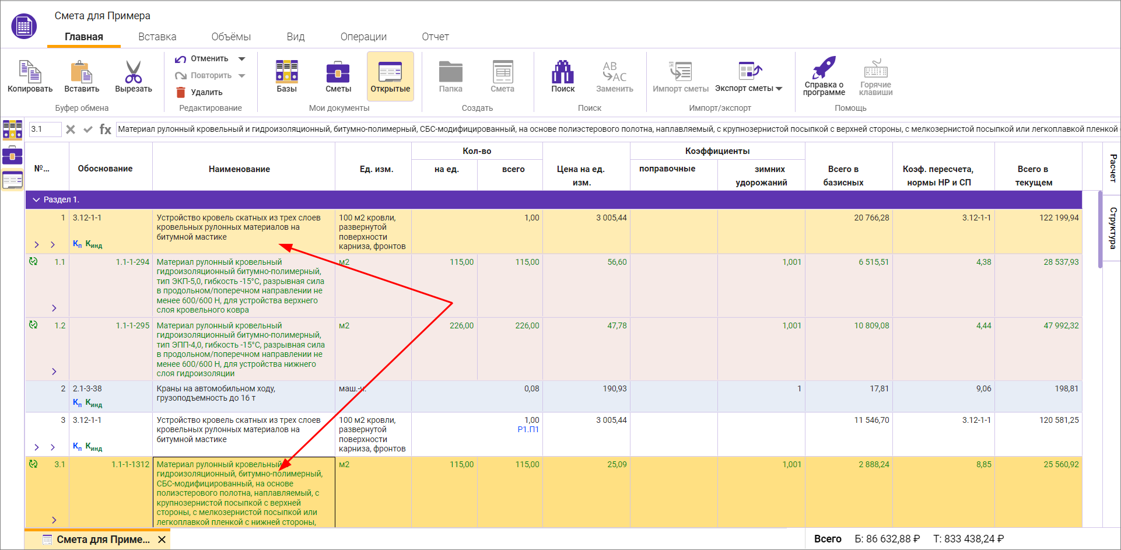
Task: Expand the chevron on row 1.2
Action: [54, 372]
